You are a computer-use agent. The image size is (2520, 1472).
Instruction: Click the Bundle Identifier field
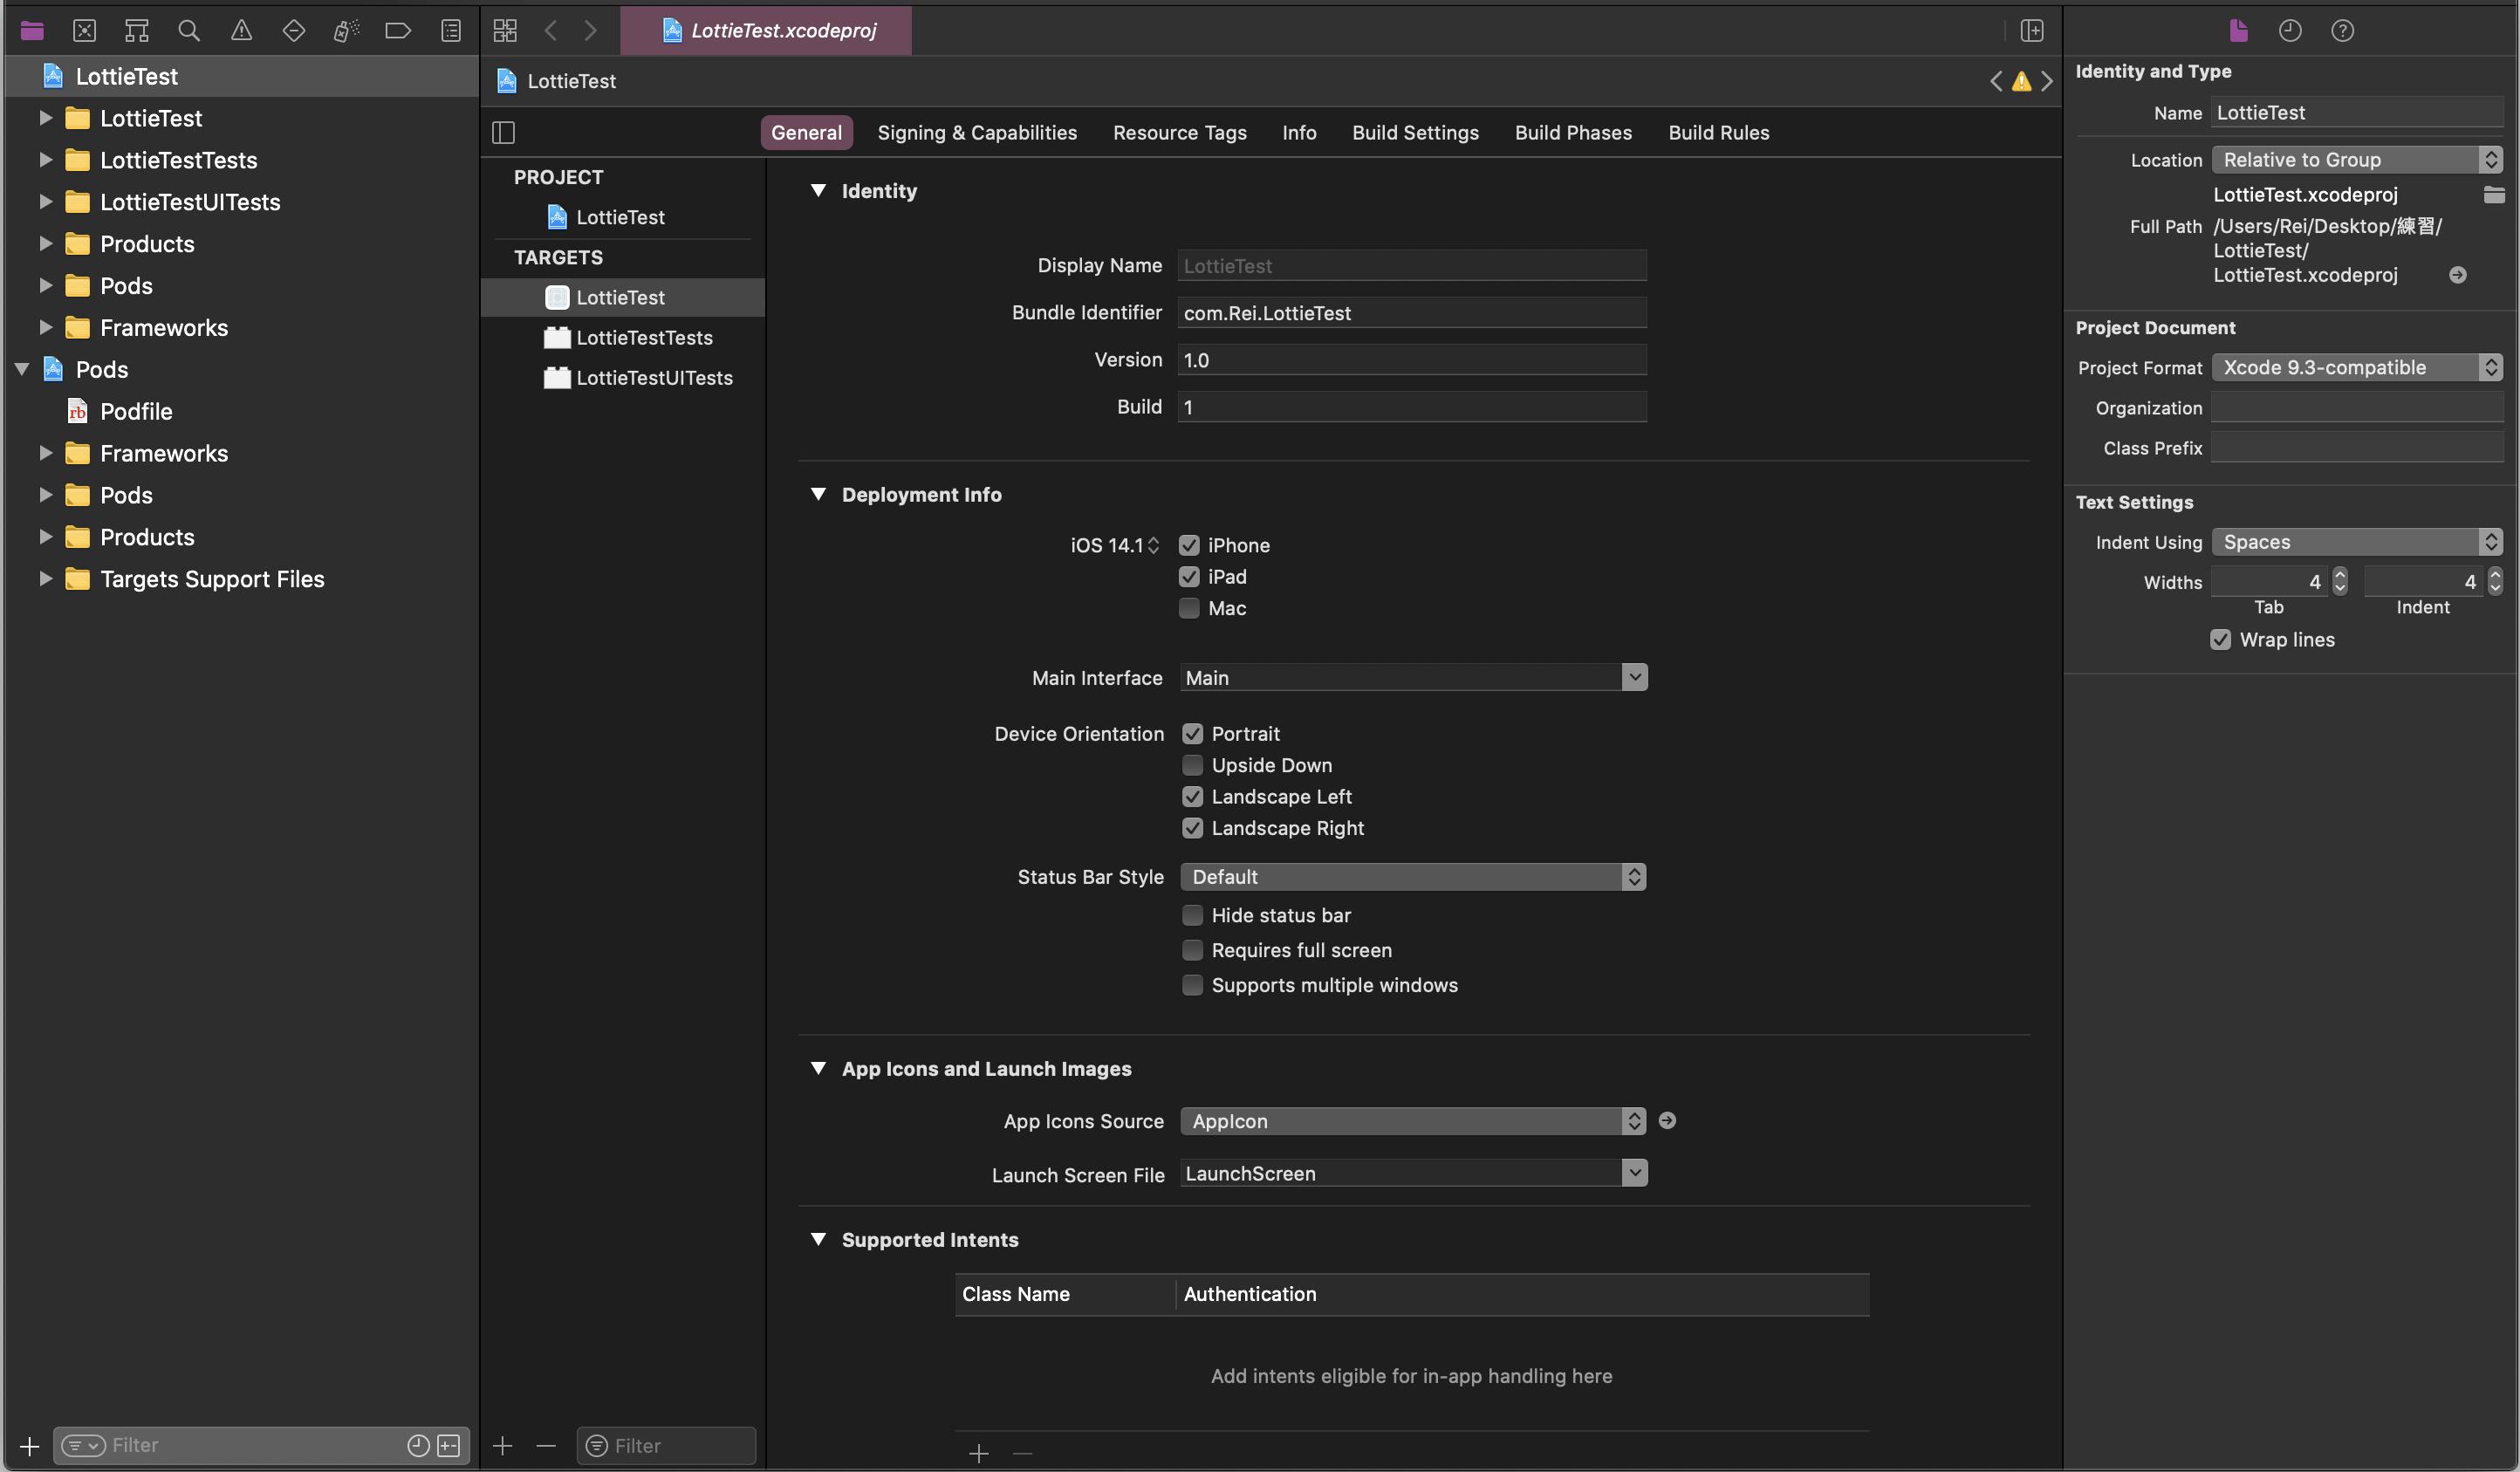(1412, 313)
